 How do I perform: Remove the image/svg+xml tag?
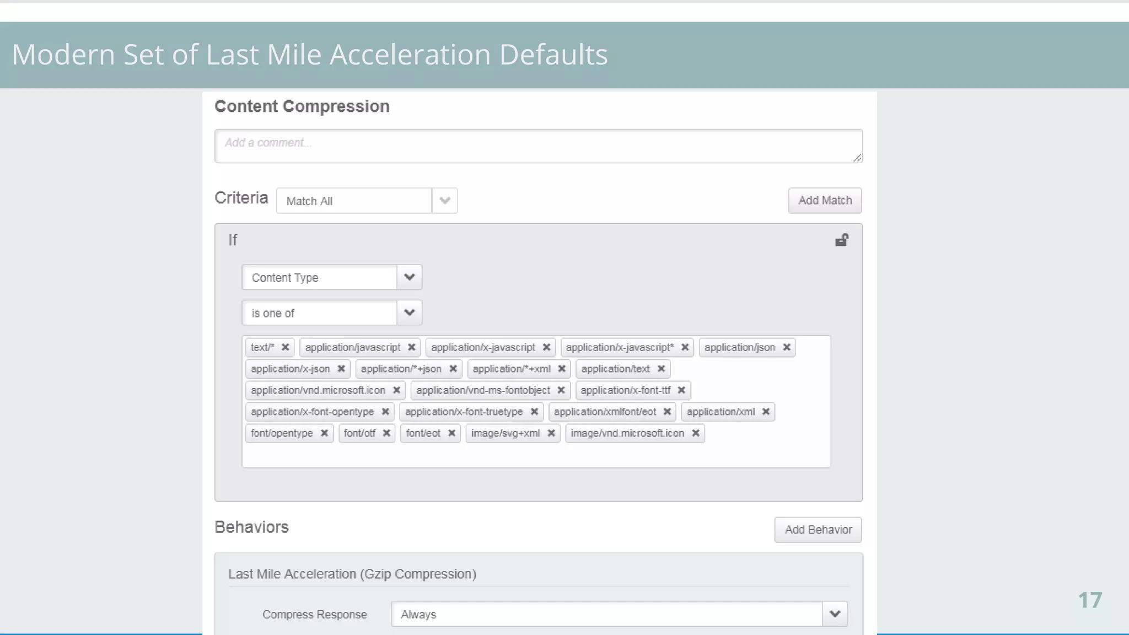pos(551,433)
